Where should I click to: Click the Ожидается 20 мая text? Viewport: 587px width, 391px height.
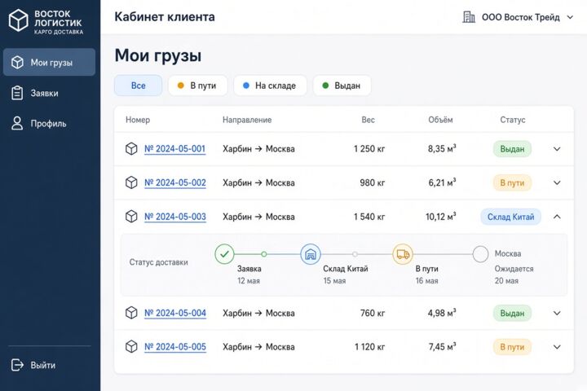point(514,275)
